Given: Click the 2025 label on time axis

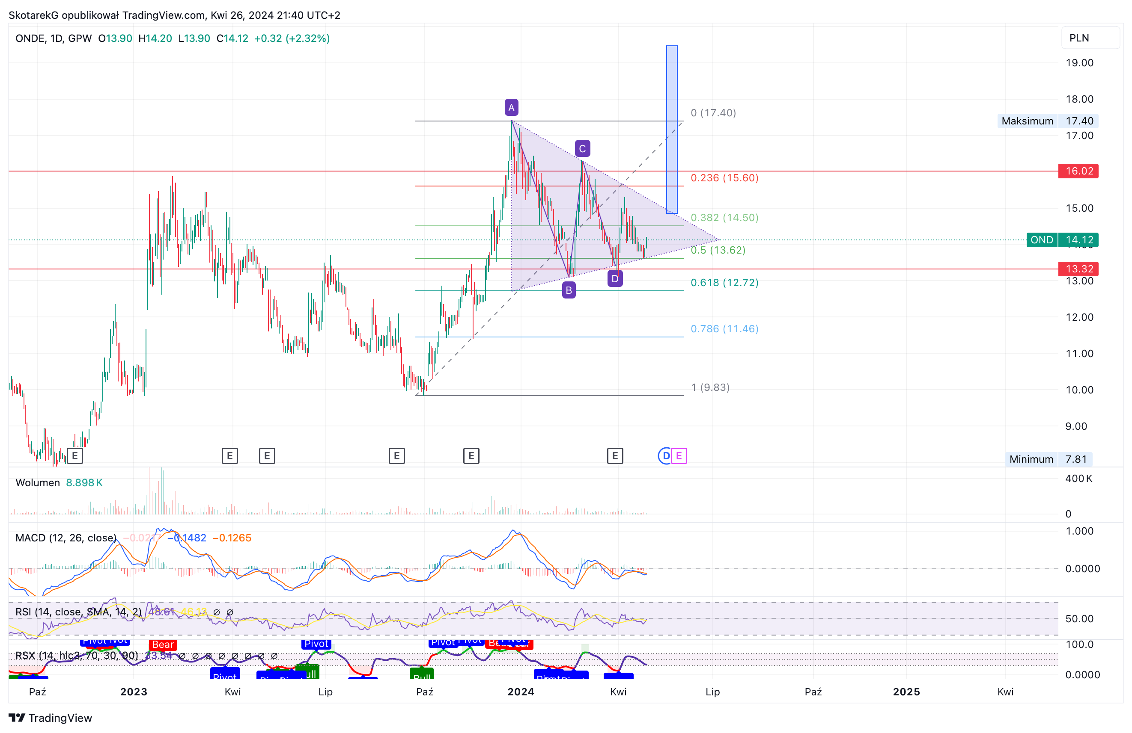Looking at the screenshot, I should [906, 692].
